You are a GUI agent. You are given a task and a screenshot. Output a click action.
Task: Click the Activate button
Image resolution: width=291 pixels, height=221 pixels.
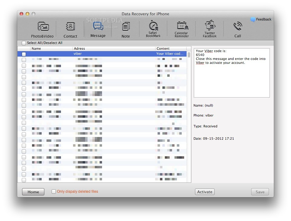click(x=205, y=192)
